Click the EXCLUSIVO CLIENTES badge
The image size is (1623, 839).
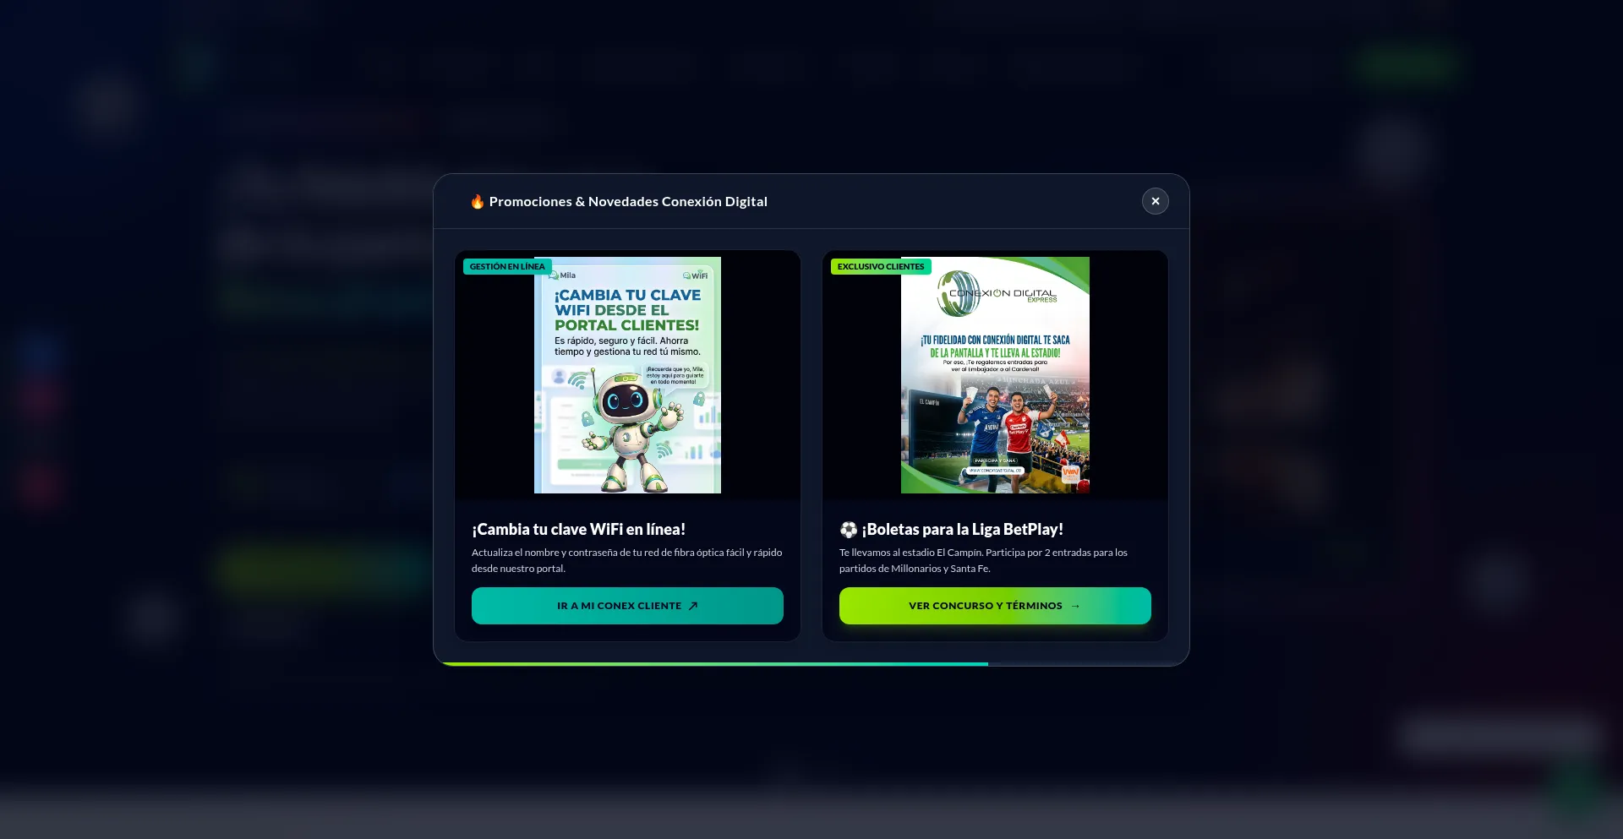tap(881, 267)
